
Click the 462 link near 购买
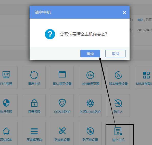click(140, 20)
